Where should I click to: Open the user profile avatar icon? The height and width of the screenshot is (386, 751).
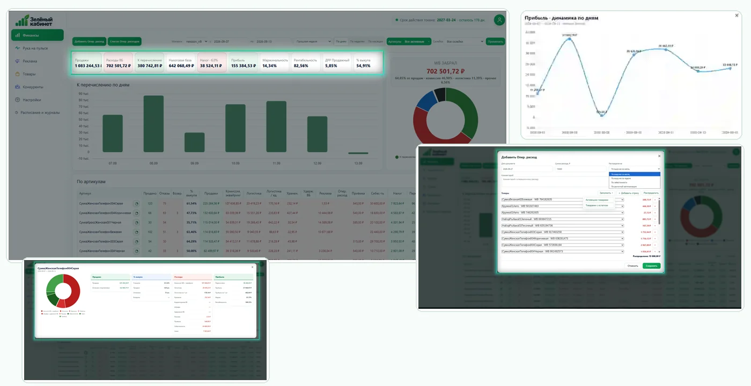coord(499,20)
